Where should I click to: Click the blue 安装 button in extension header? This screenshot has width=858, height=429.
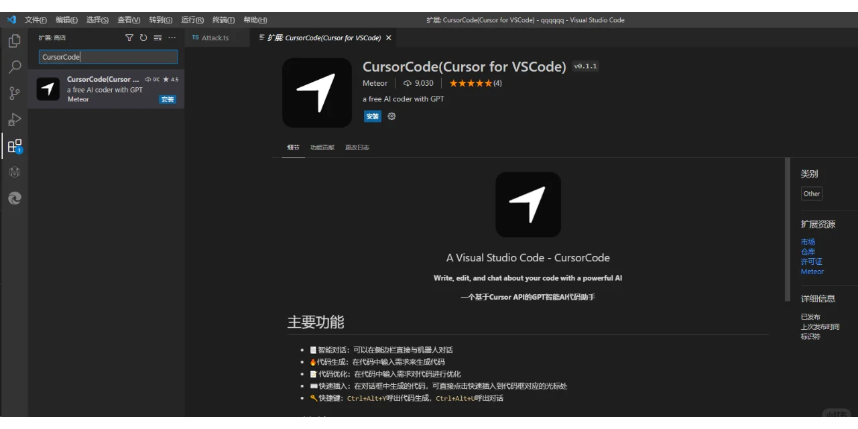click(372, 116)
